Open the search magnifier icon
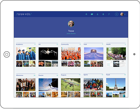The width and height of the screenshot is (140, 109). click(x=109, y=14)
